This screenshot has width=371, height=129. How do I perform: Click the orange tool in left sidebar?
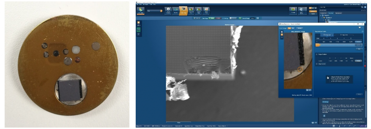coord(139,23)
